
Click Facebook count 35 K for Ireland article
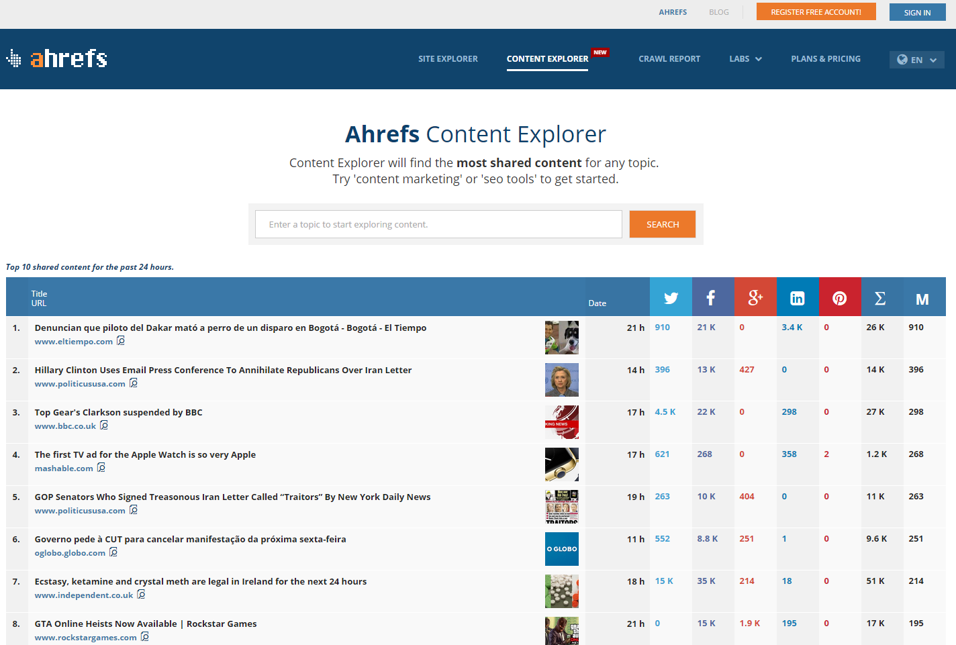point(706,581)
